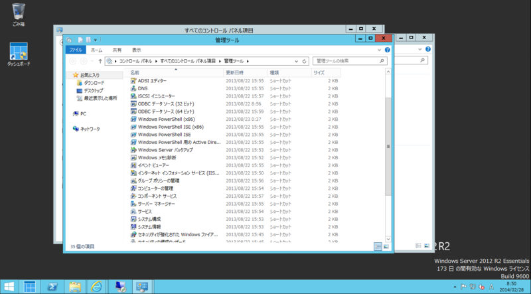Select PC in the navigation pane

pos(83,113)
